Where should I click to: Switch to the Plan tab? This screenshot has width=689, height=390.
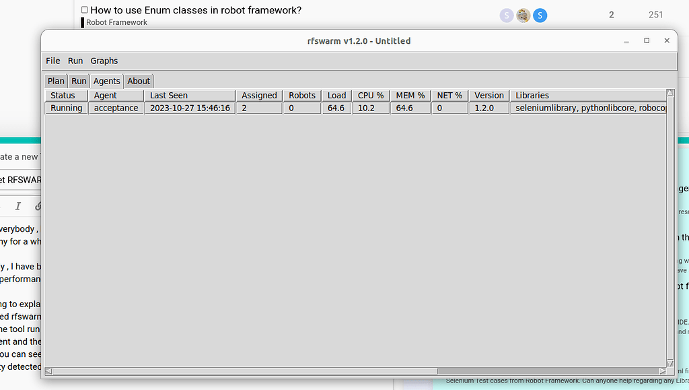coord(56,81)
